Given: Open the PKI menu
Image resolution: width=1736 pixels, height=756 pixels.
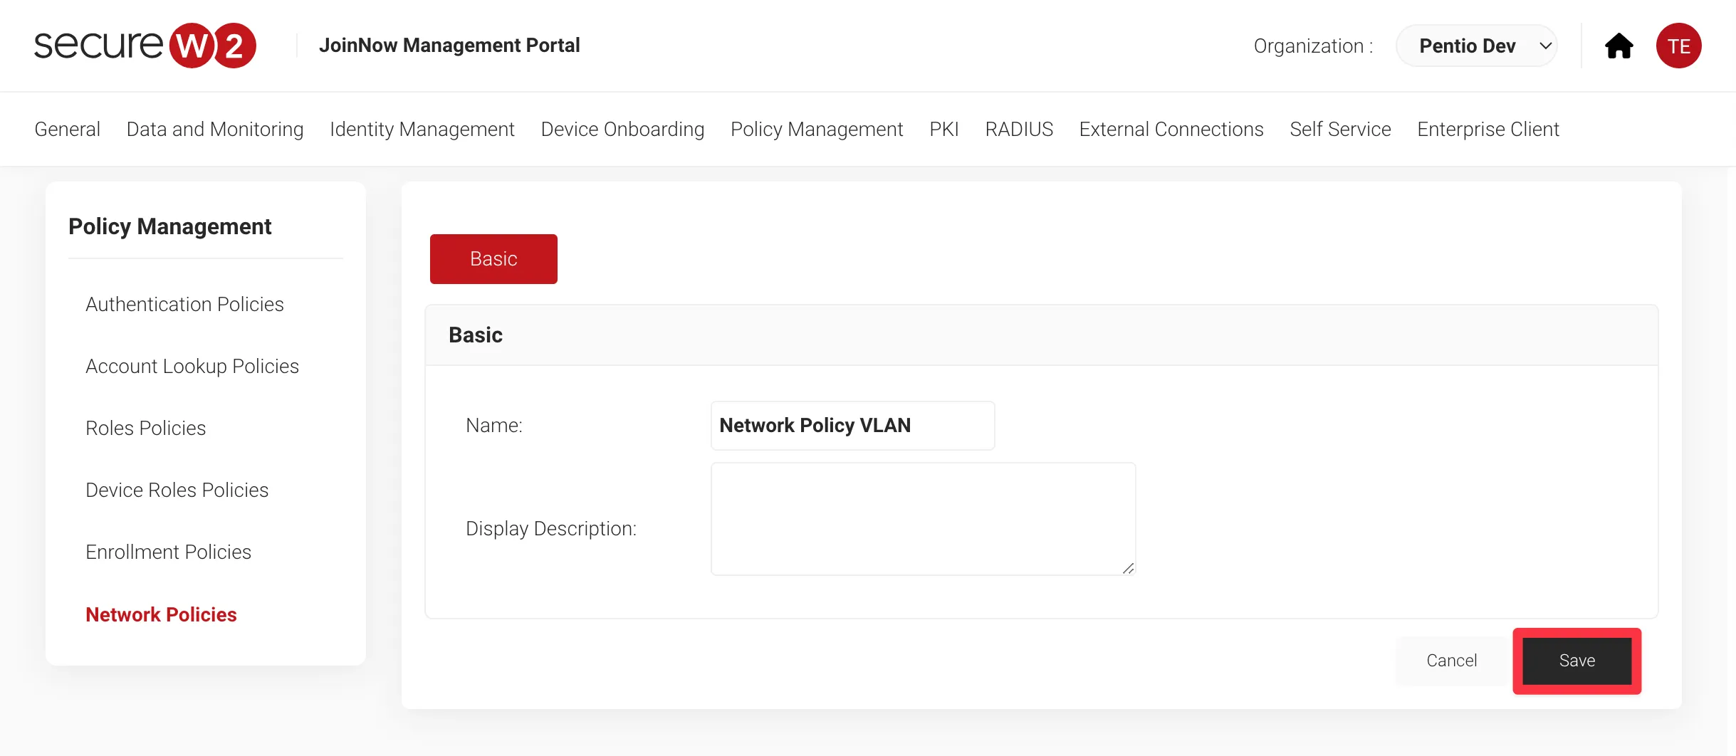Looking at the screenshot, I should pos(943,129).
